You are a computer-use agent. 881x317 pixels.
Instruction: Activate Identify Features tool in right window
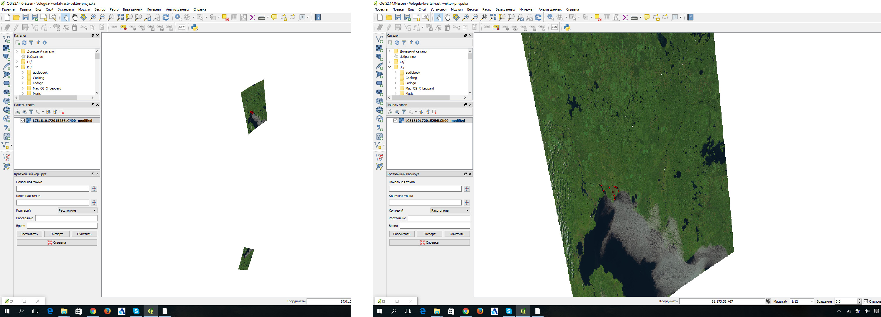pyautogui.click(x=550, y=17)
